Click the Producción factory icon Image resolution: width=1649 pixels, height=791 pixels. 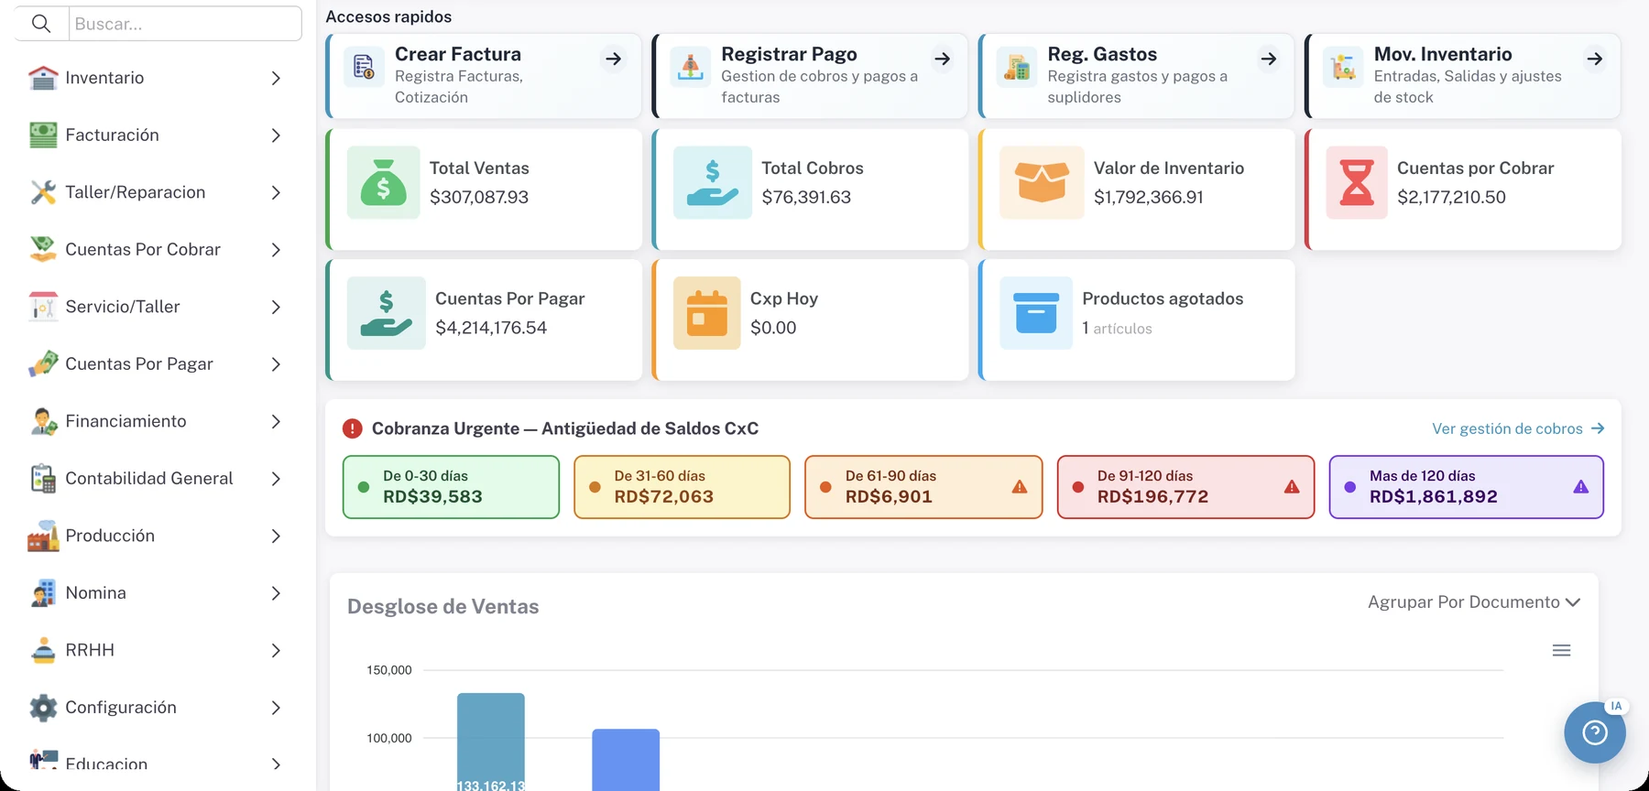click(x=43, y=536)
